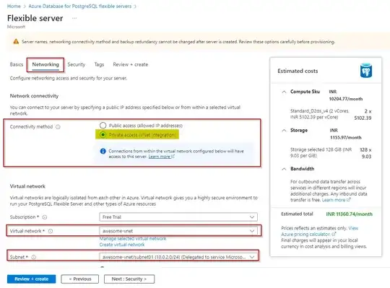
Task: Switch to the Basics tab
Action: (17, 64)
